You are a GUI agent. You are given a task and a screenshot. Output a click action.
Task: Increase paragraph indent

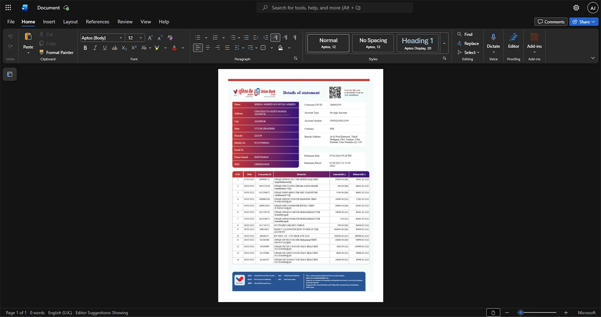pos(265,38)
